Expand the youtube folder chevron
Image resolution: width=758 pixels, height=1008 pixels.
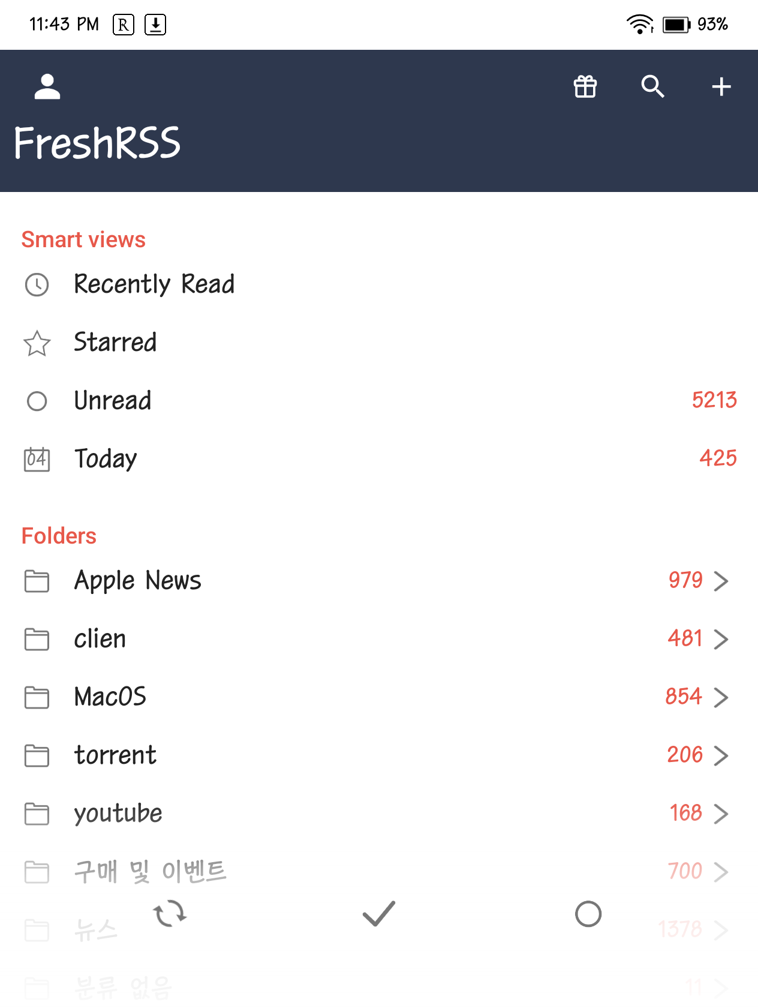(x=721, y=814)
